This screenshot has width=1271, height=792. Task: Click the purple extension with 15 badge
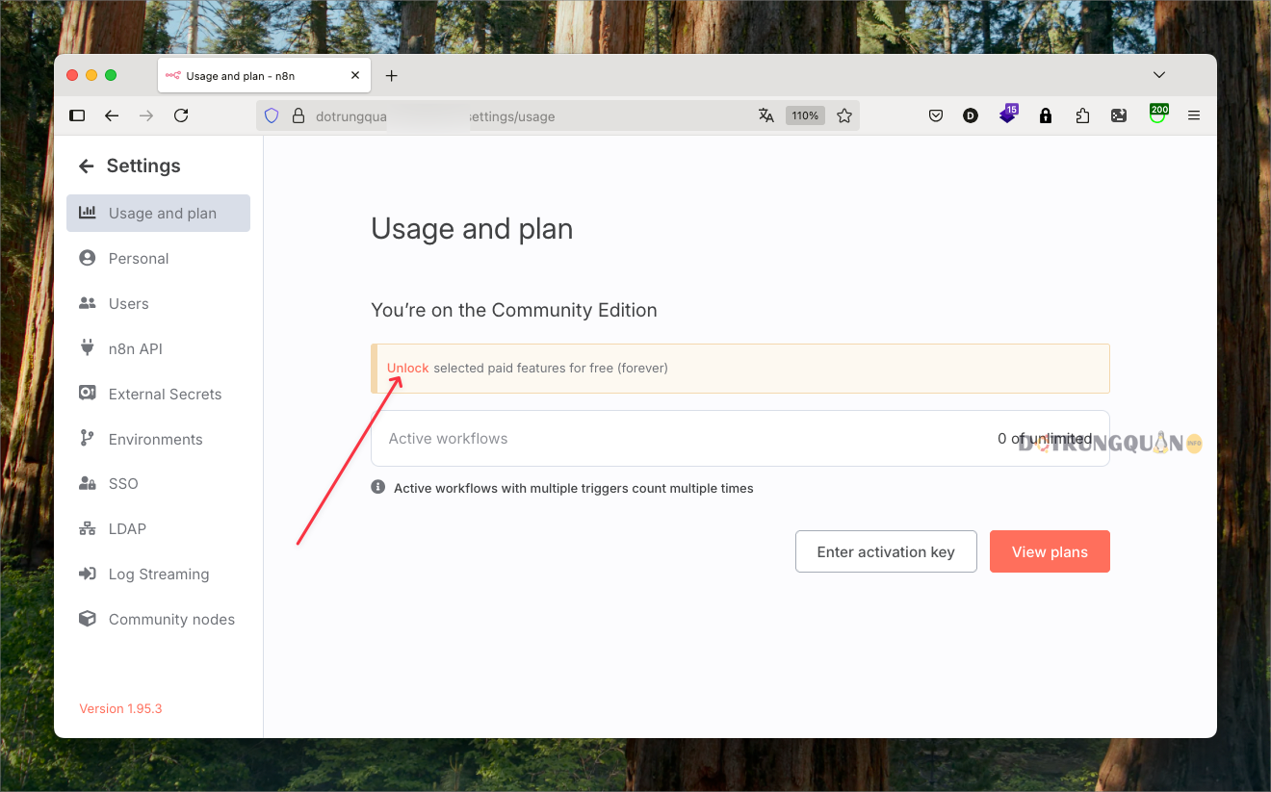pos(1008,114)
